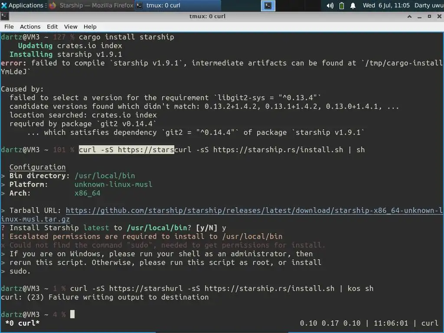Click 'required by package git2 v0.14.4' line
Screen dimensions: 444x333
coord(83,124)
